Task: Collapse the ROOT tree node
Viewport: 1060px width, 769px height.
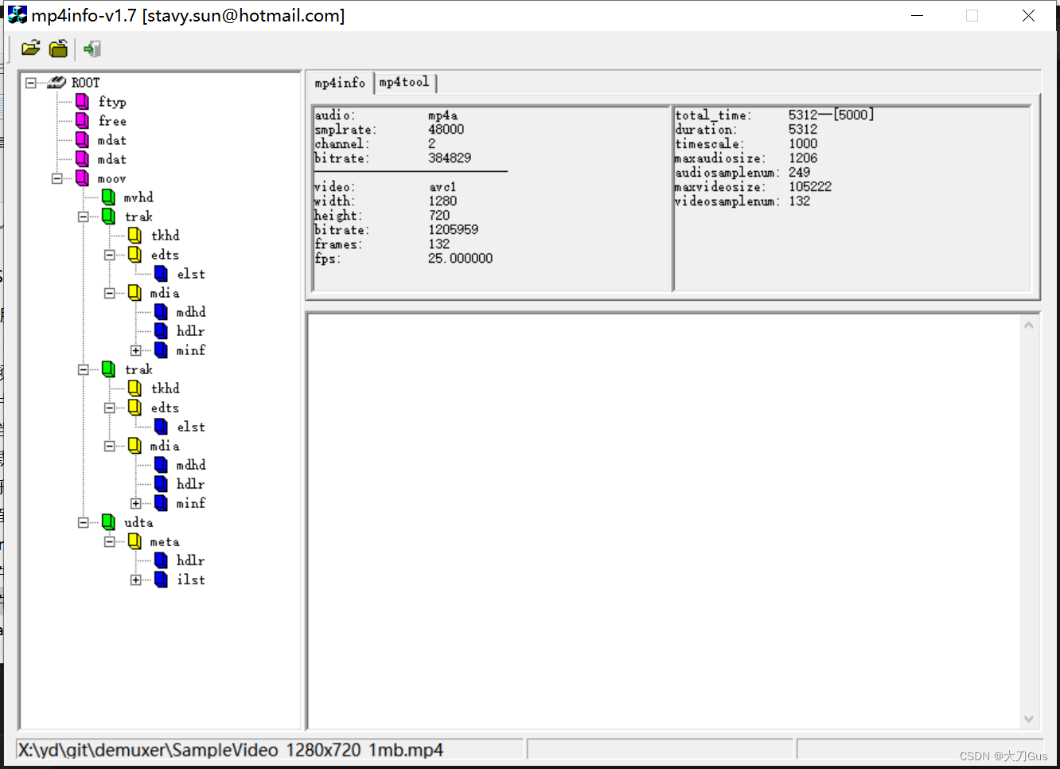Action: pyautogui.click(x=30, y=83)
